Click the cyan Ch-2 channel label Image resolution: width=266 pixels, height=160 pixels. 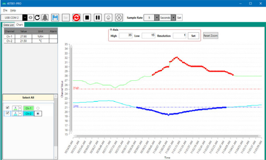pyautogui.click(x=28, y=114)
